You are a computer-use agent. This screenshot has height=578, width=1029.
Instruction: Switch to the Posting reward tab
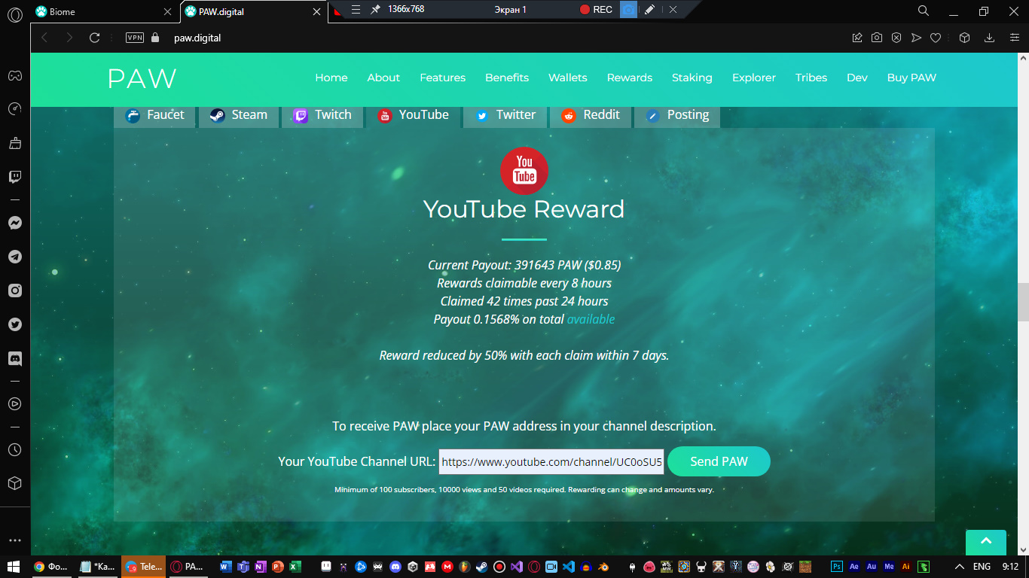(x=677, y=115)
